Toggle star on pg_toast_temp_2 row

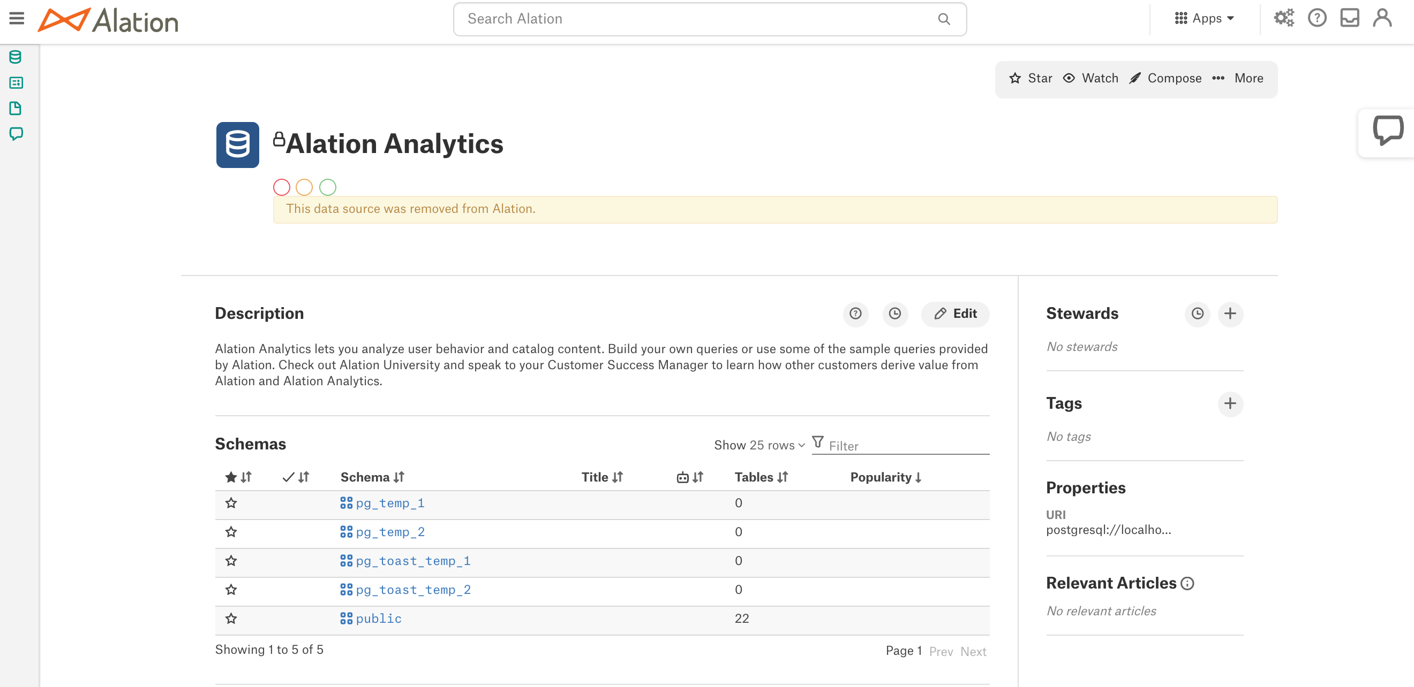pyautogui.click(x=231, y=590)
